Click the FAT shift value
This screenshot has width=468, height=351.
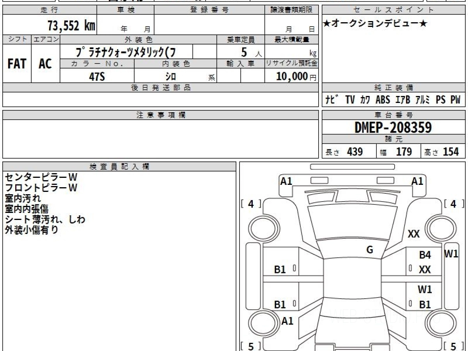pyautogui.click(x=17, y=64)
